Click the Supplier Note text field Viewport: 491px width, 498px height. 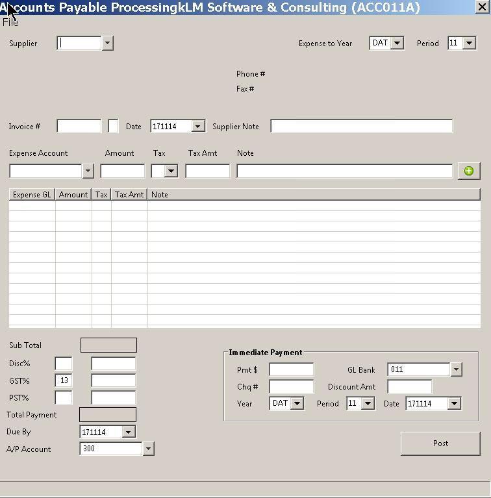tap(361, 126)
